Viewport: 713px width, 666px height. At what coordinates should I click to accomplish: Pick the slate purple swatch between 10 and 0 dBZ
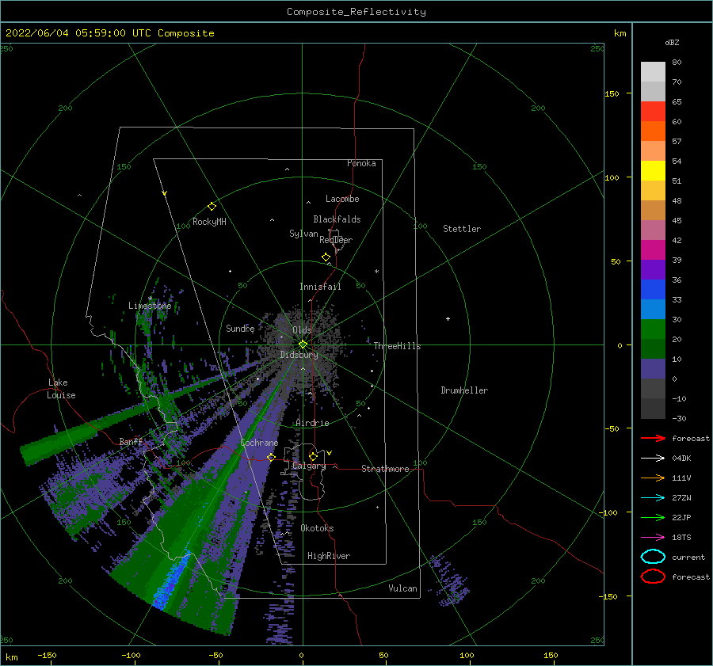point(653,369)
